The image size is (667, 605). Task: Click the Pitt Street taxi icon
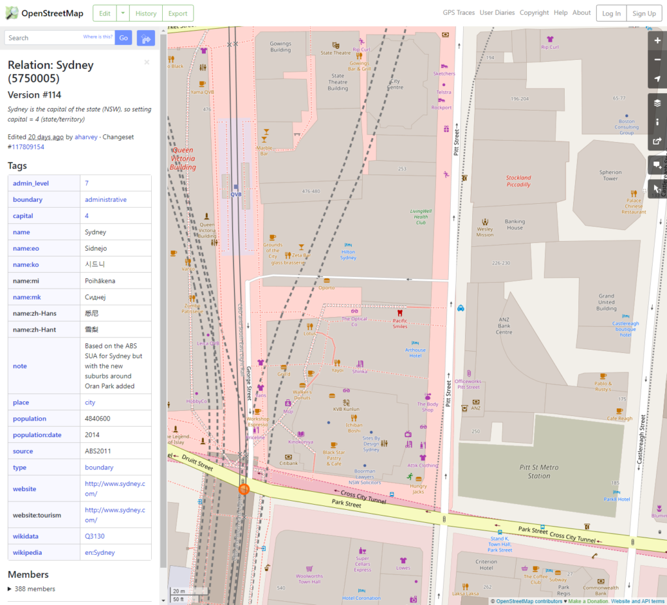coord(461,308)
